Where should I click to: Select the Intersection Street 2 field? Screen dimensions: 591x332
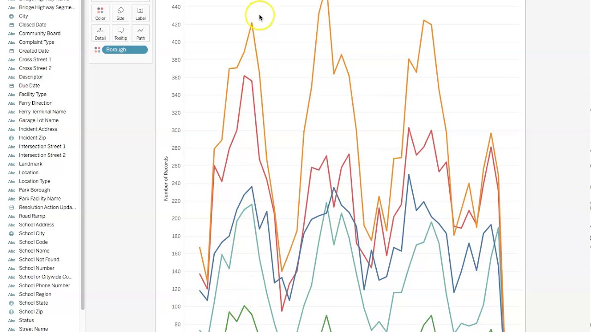coord(42,155)
